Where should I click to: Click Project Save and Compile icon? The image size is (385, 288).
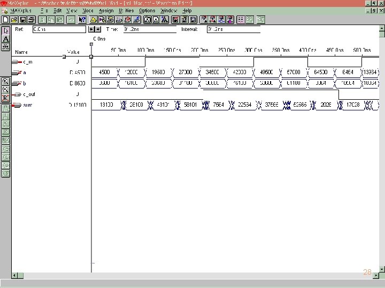[x=184, y=20]
